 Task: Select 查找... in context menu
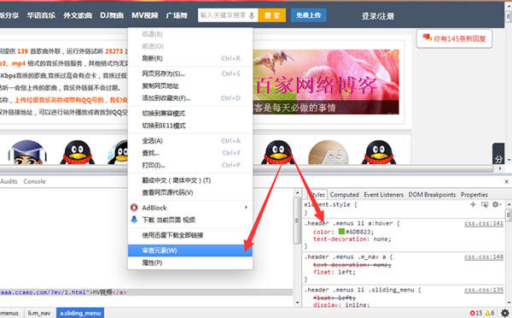pos(190,153)
